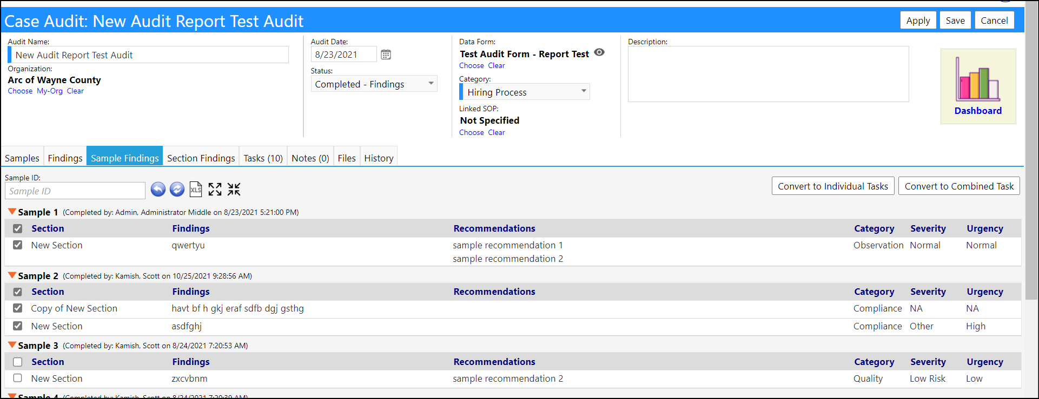The height and width of the screenshot is (399, 1039).
Task: Collapse the Sample 1 group
Action: pos(12,212)
